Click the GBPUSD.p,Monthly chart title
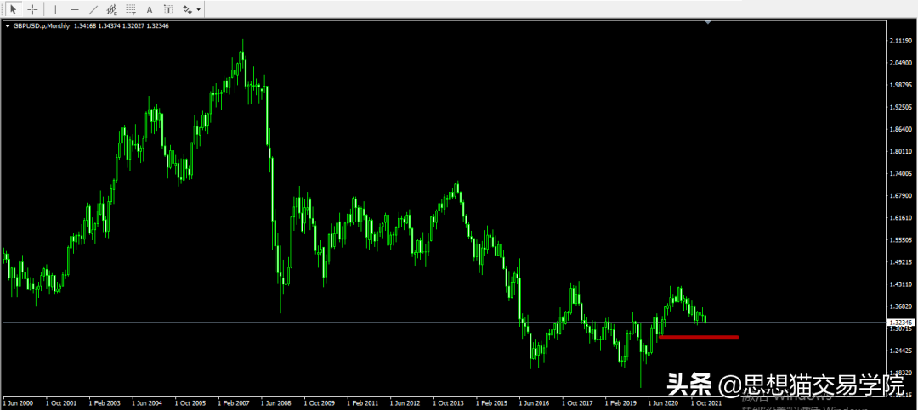 point(41,25)
